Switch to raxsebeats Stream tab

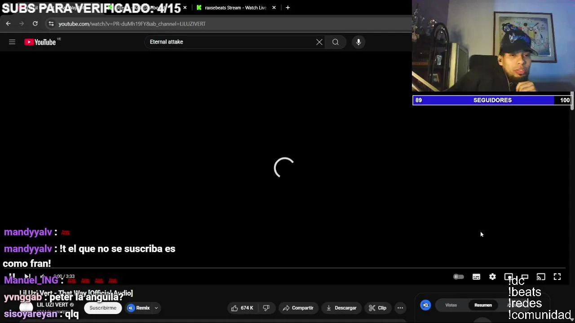235,8
